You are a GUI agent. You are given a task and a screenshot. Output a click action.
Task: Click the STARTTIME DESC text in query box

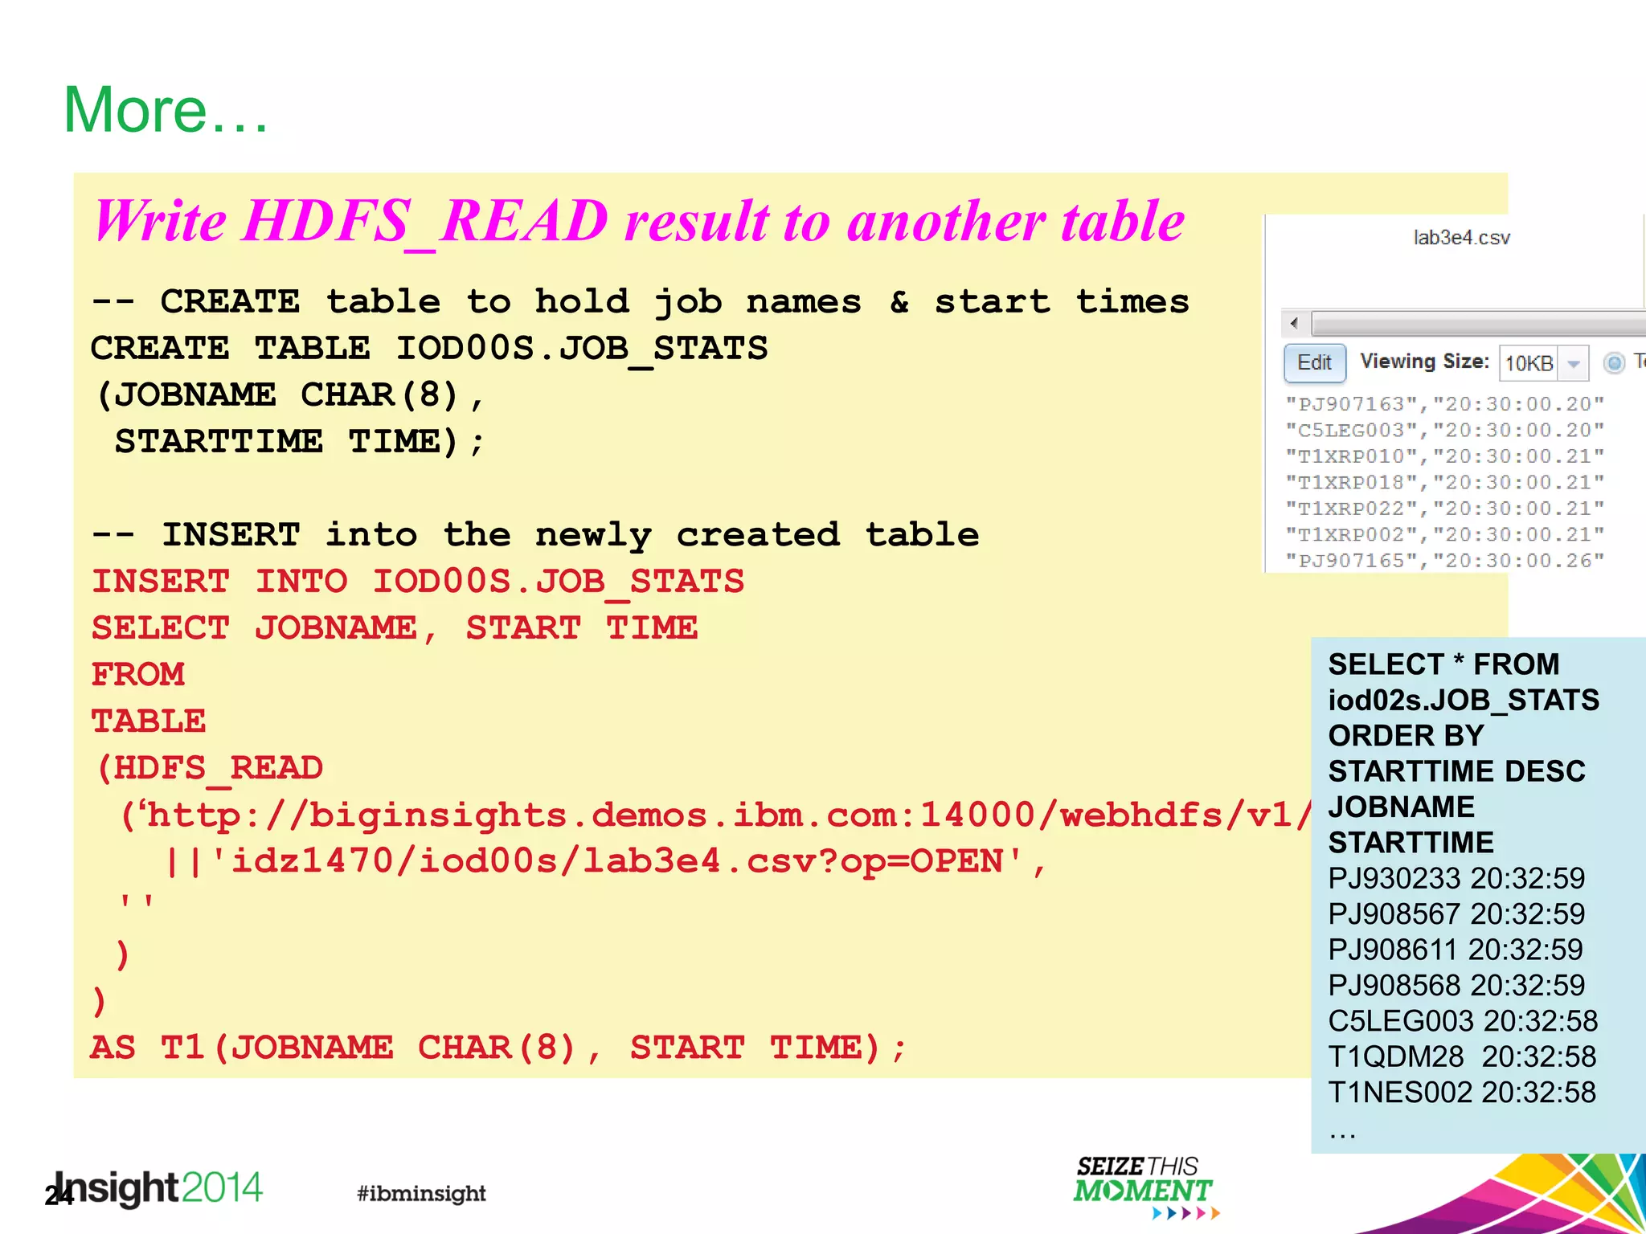[1456, 771]
